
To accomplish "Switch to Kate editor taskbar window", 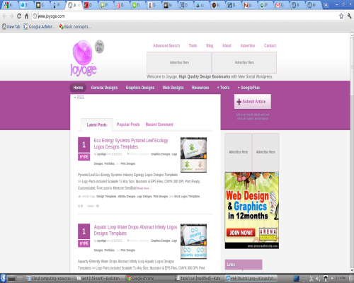I will point(199,279).
